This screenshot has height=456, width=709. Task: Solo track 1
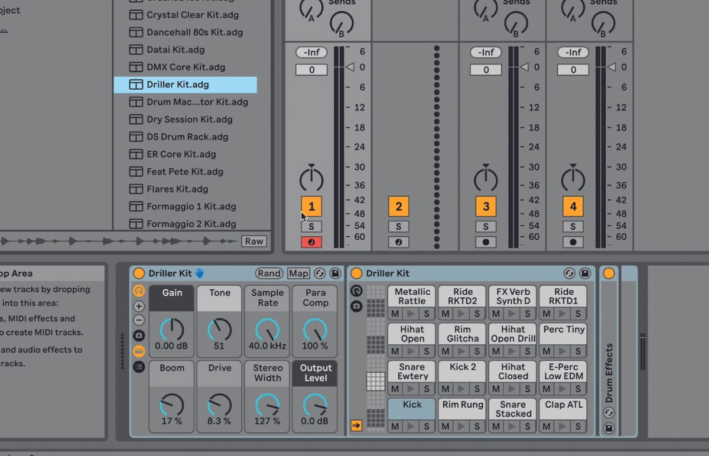coord(311,227)
